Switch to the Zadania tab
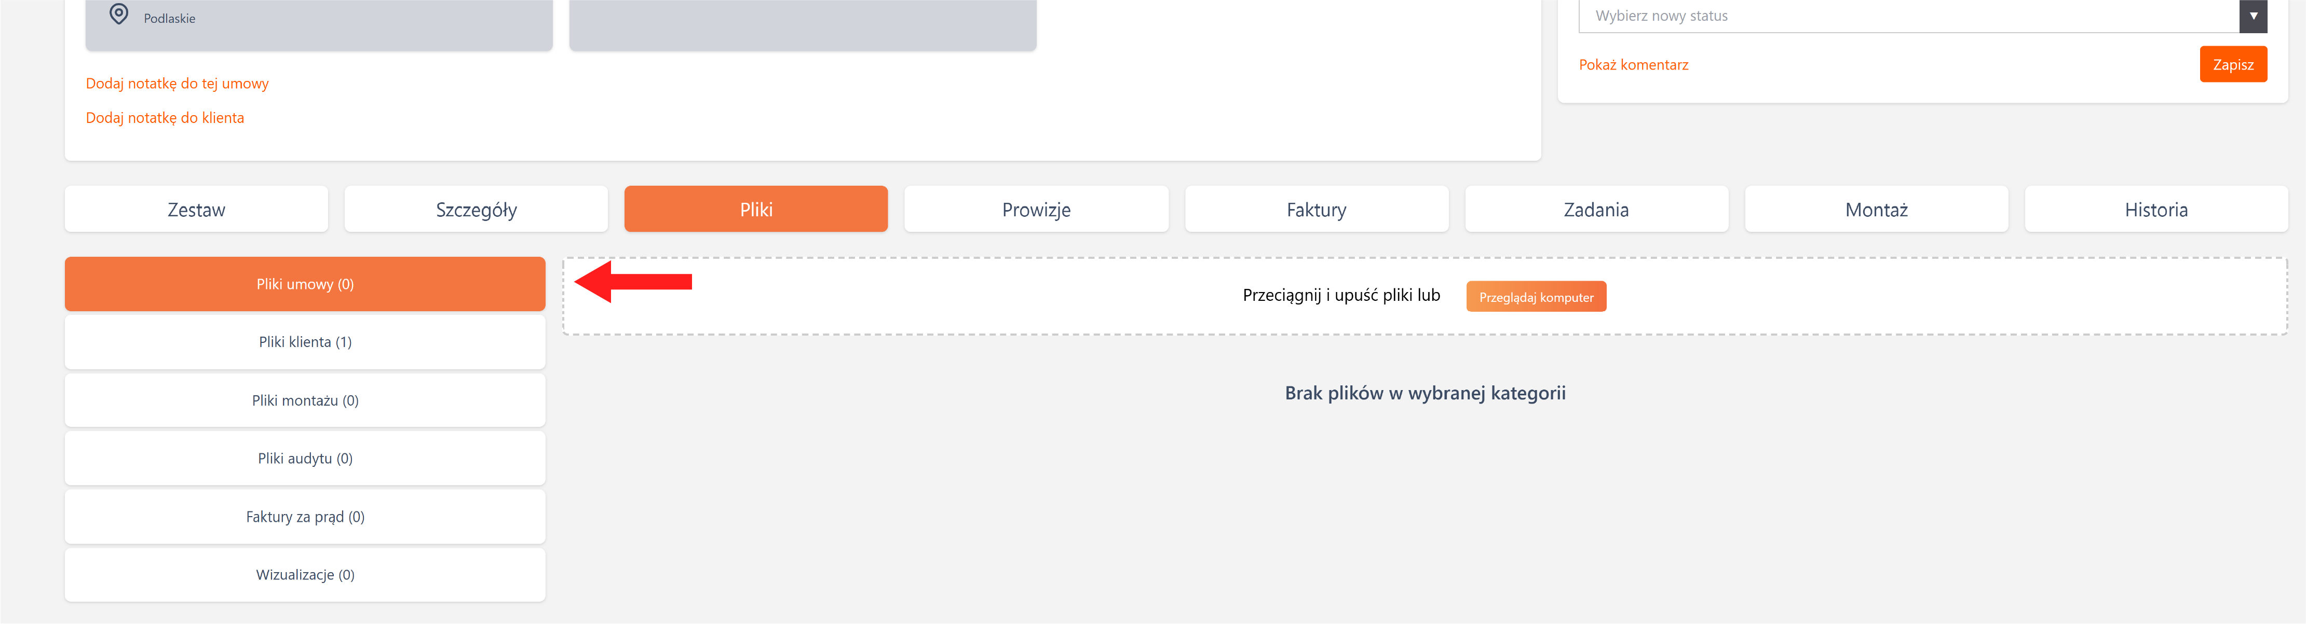The width and height of the screenshot is (2306, 624). (x=1596, y=209)
